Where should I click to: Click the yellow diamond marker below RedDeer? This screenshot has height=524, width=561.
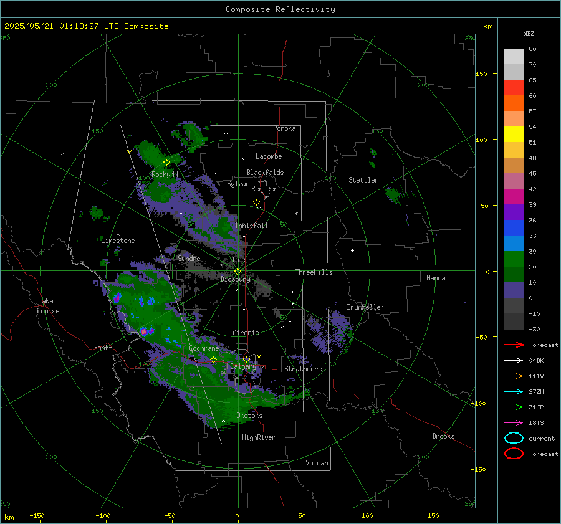257,202
